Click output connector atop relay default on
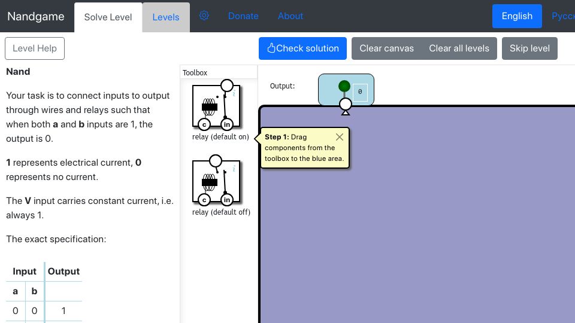Image resolution: width=575 pixels, height=323 pixels. tap(227, 86)
